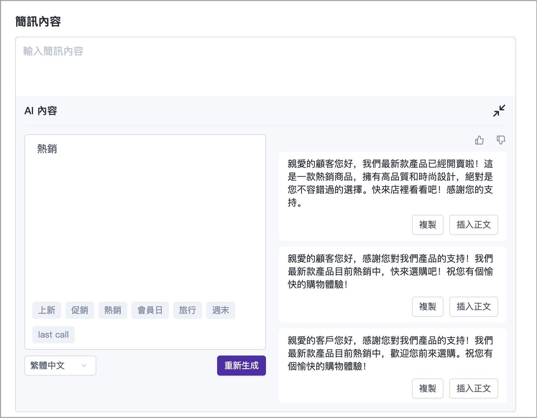The width and height of the screenshot is (537, 418).
Task: Insert second AI message via 插入正文
Action: 473,307
